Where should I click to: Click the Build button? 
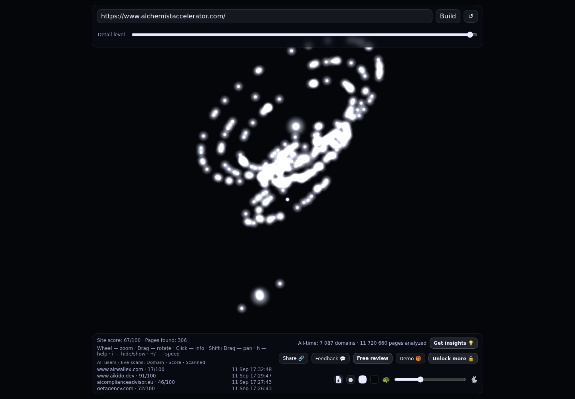click(448, 16)
